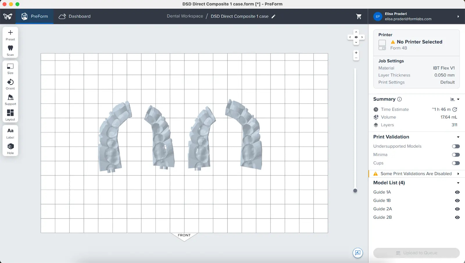Image resolution: width=465 pixels, height=263 pixels.
Task: Open the Orient tool
Action: click(10, 84)
